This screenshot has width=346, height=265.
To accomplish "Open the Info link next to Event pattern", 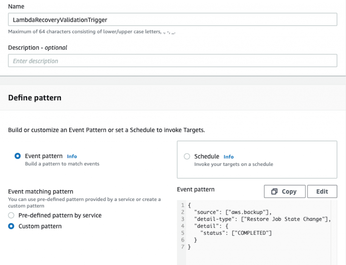I will (72, 156).
